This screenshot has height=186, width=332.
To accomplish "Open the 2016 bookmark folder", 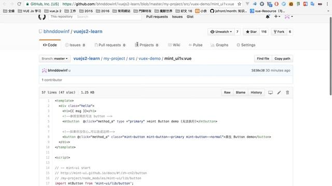I will (x=103, y=11).
